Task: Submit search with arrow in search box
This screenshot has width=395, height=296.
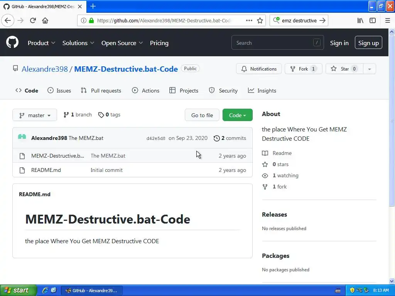Action: 322,20
